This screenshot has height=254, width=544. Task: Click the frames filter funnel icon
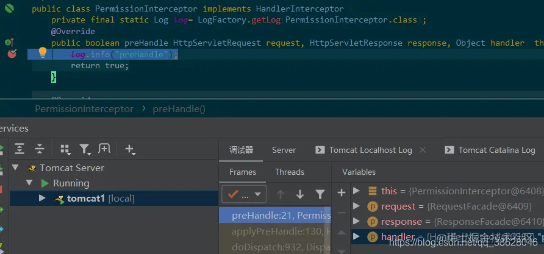(x=320, y=194)
